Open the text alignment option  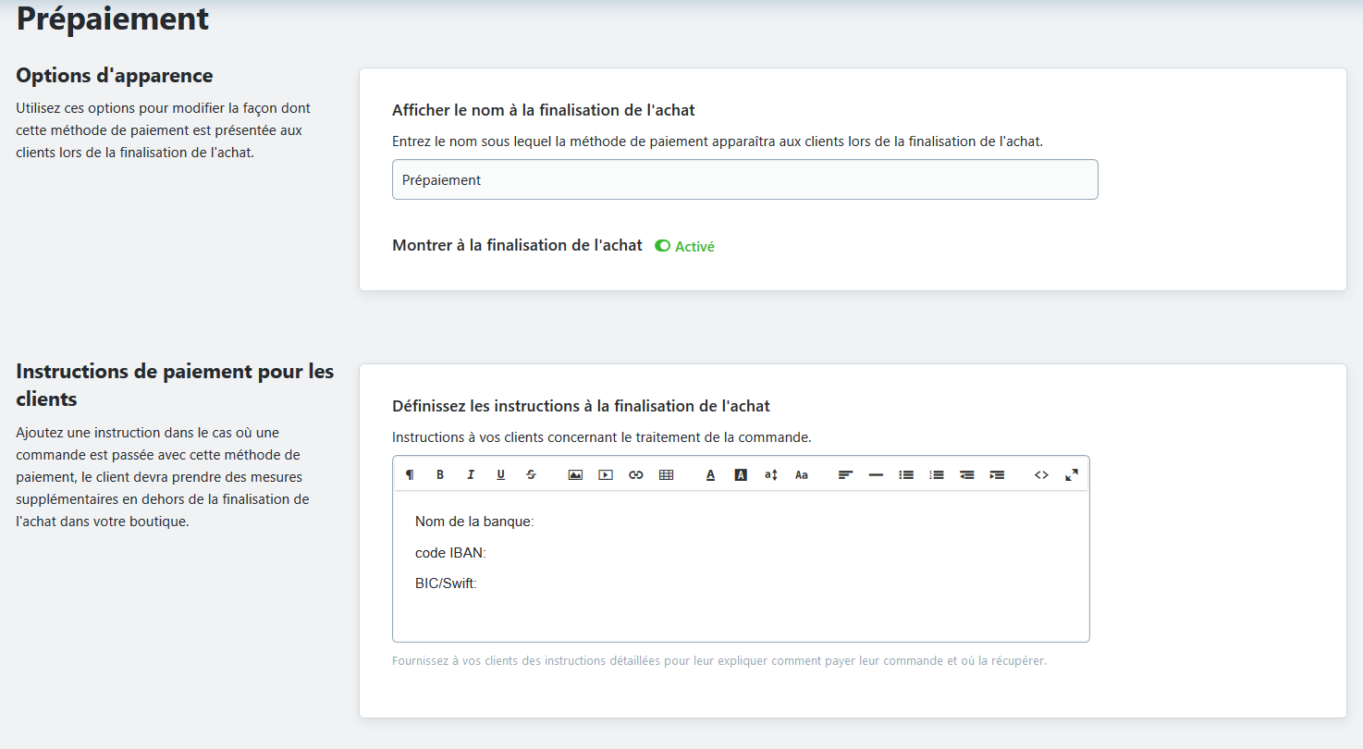point(845,474)
